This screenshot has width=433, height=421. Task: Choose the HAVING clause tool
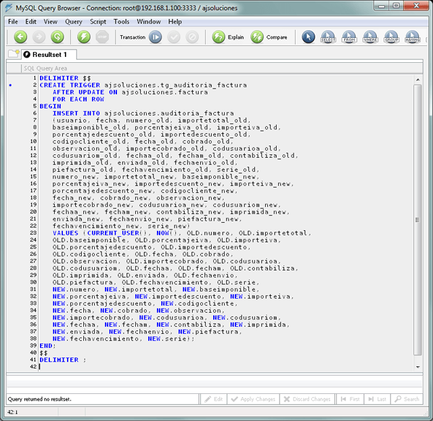click(413, 37)
